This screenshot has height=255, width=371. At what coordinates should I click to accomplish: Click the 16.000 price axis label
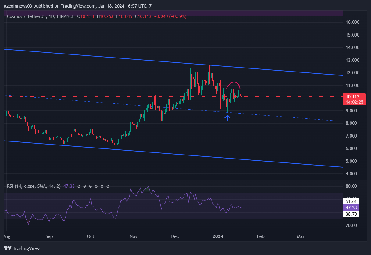(353, 22)
